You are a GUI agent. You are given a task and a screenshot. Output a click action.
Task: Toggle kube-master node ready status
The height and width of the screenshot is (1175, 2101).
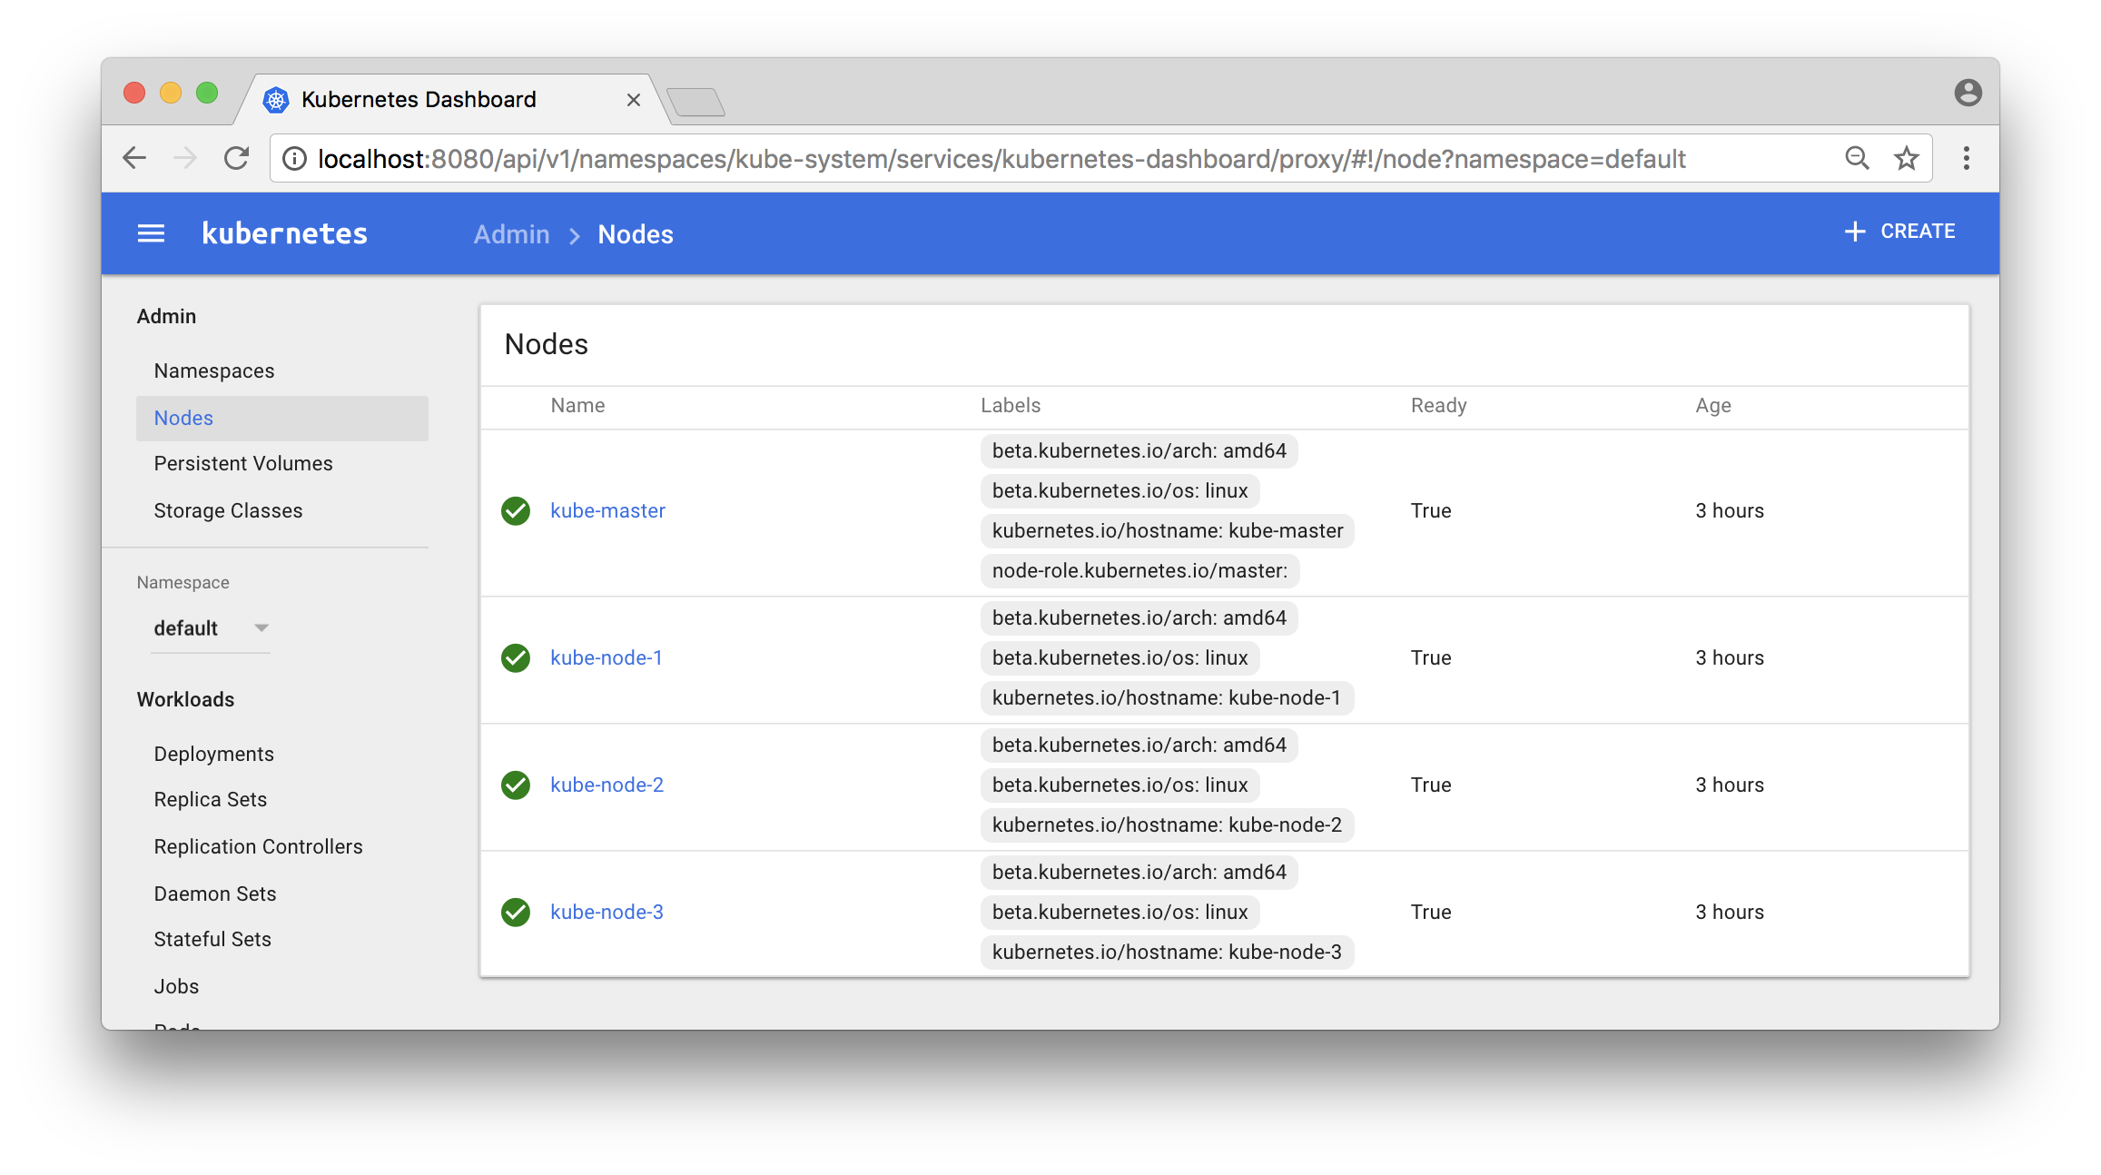[x=1432, y=509]
